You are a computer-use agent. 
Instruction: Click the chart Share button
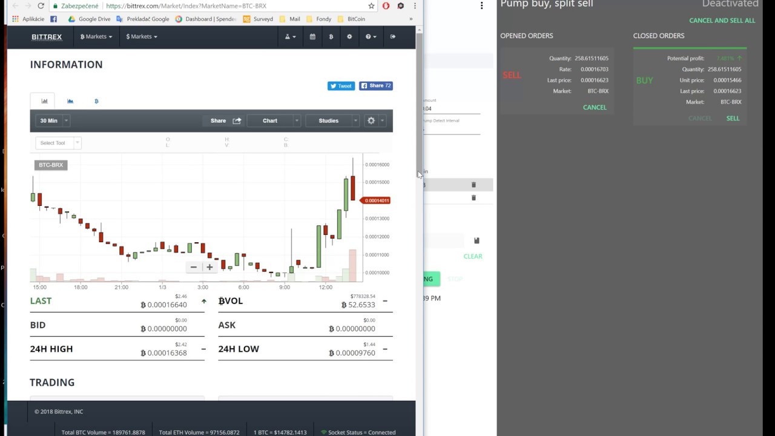pos(225,121)
